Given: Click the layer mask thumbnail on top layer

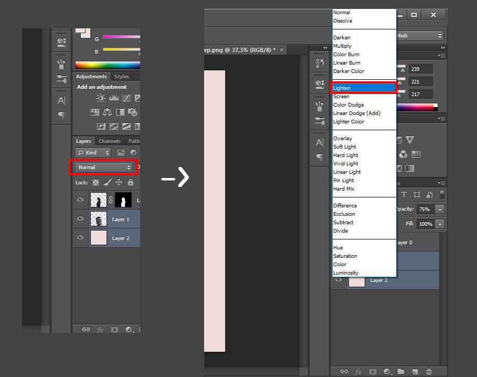Looking at the screenshot, I should coord(124,200).
